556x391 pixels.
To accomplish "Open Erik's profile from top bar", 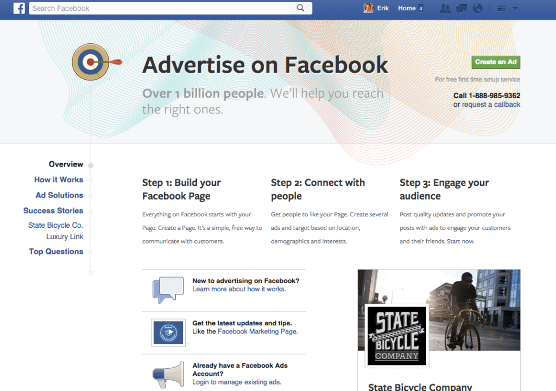I will pos(377,8).
